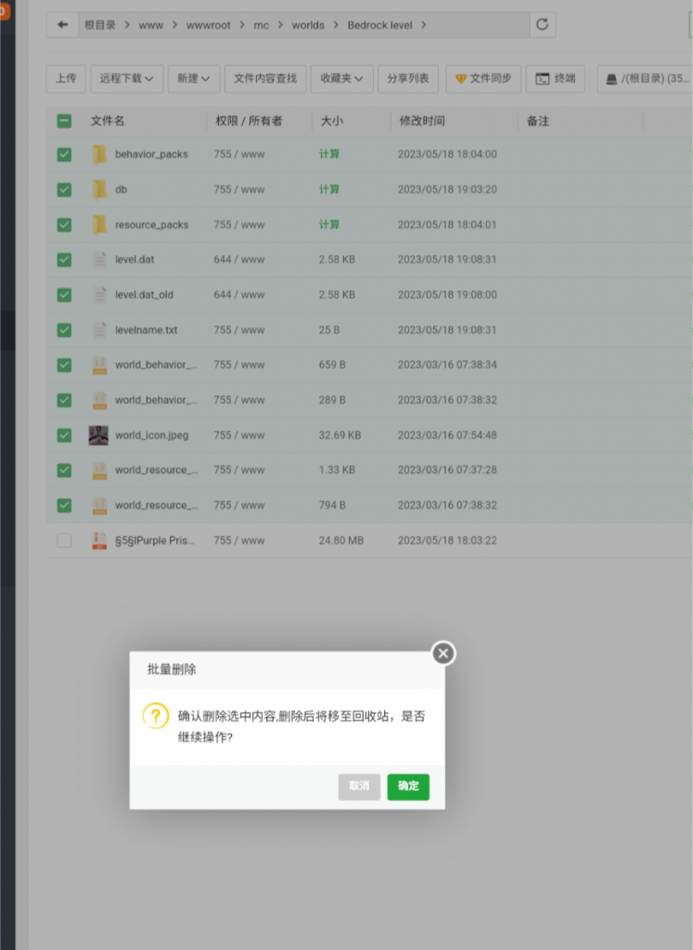Click the resource_packs folder icon
The image size is (693, 950).
tap(99, 225)
